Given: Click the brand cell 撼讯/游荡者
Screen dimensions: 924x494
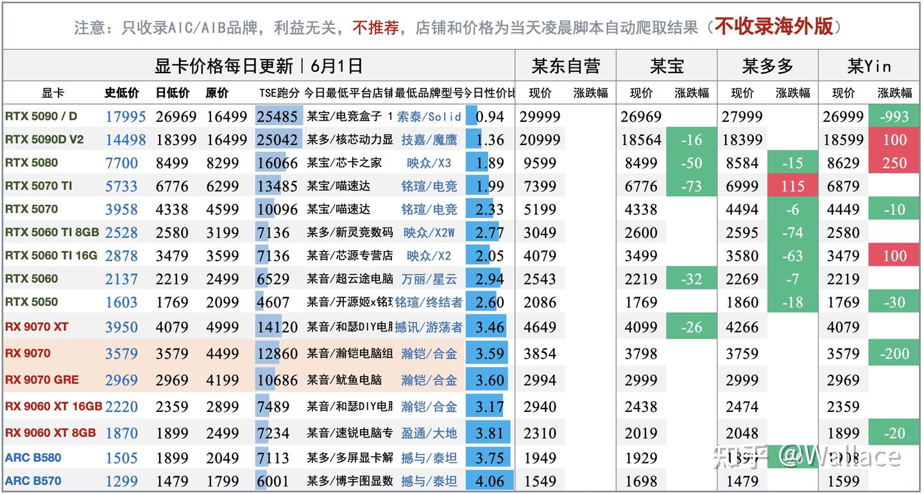Looking at the screenshot, I should pos(429,327).
